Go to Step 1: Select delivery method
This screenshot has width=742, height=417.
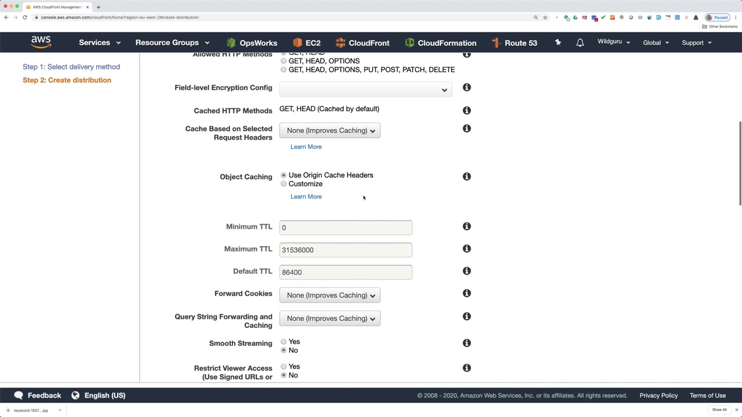pos(71,67)
